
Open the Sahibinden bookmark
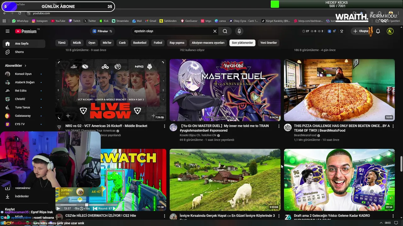168,21
